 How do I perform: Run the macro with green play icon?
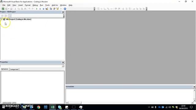point(37,9)
